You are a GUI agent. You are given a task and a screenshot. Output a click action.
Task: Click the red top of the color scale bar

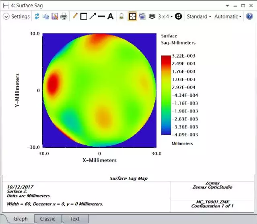point(165,58)
